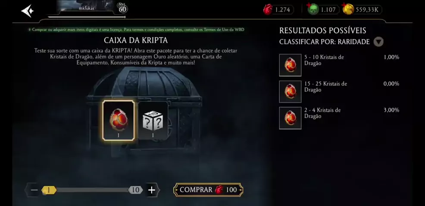Click the quantity slider track
The image size is (425, 206).
(92, 190)
